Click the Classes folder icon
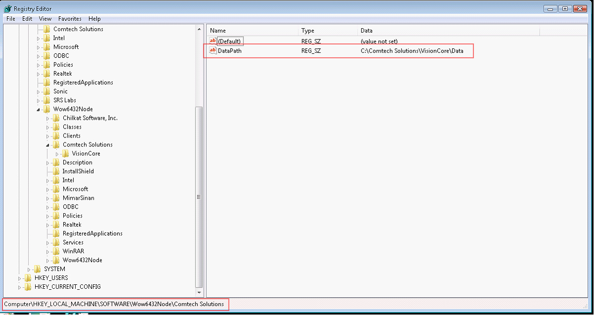Viewport: 594px width, 315px height. (56, 127)
